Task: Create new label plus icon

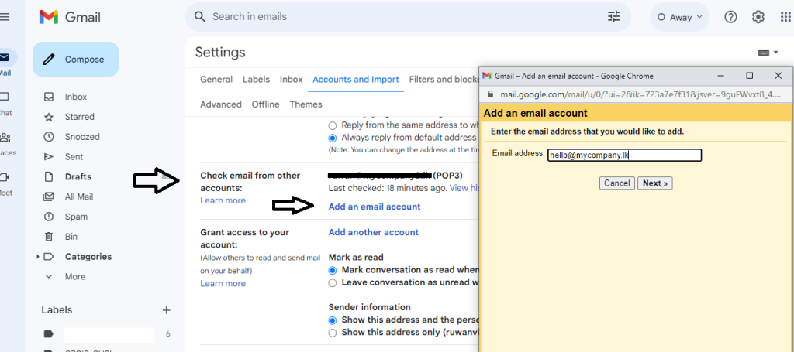Action: (x=166, y=310)
